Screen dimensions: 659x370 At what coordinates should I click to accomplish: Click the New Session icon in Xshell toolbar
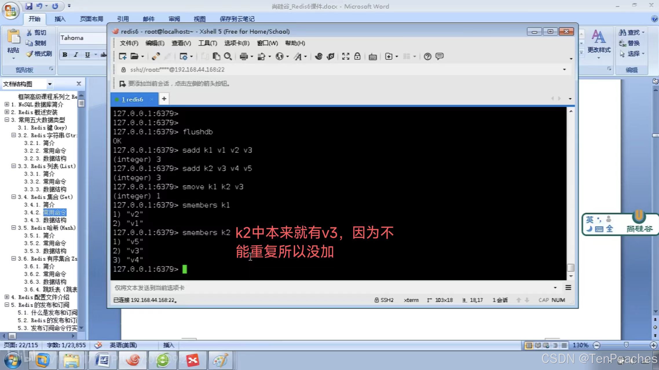(x=122, y=56)
